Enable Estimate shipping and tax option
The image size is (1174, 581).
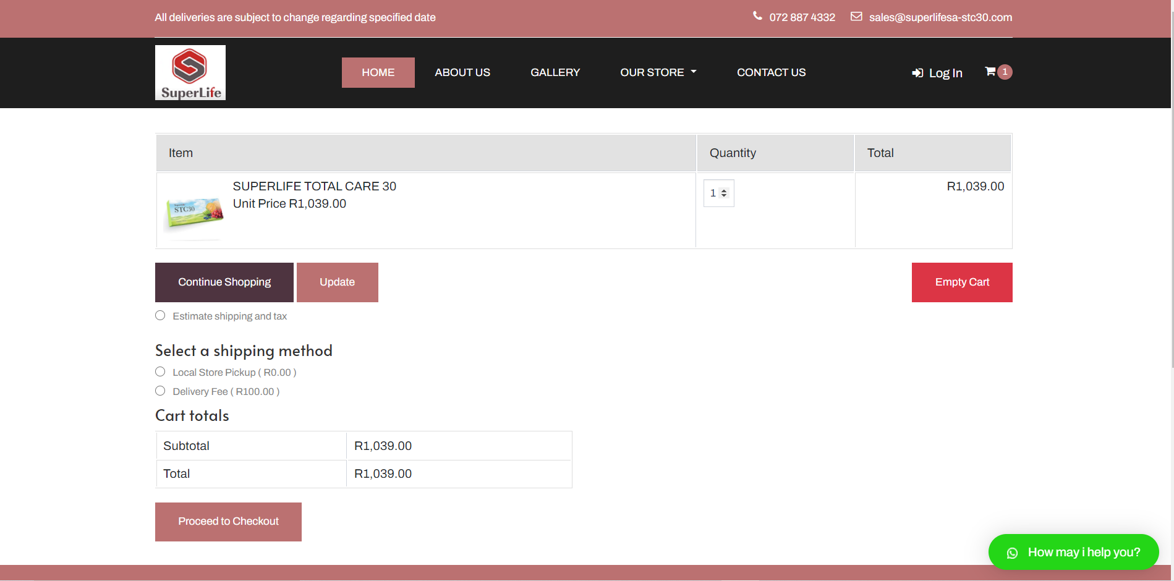coord(160,315)
